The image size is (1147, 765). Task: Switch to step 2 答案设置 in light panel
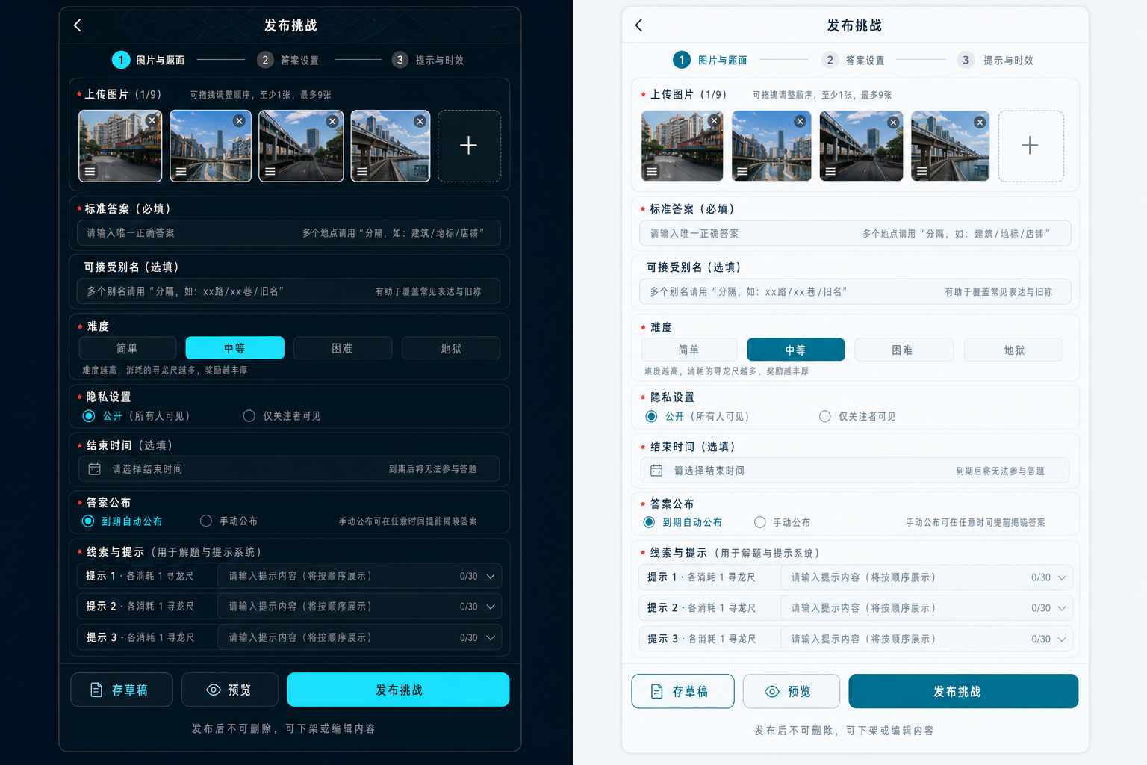coord(854,60)
